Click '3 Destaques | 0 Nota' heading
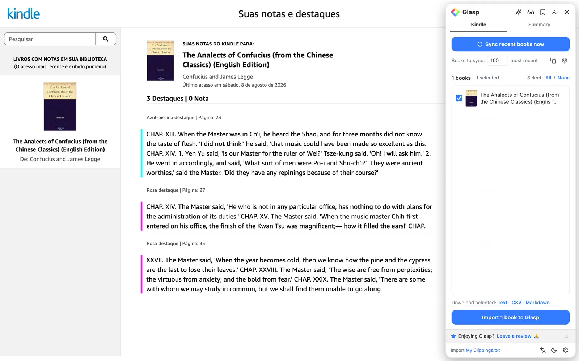The width and height of the screenshot is (579, 361). [x=178, y=99]
